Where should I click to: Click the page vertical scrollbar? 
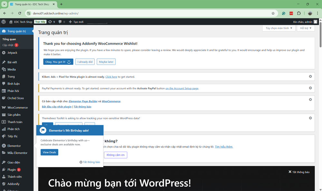pyautogui.click(x=320, y=35)
